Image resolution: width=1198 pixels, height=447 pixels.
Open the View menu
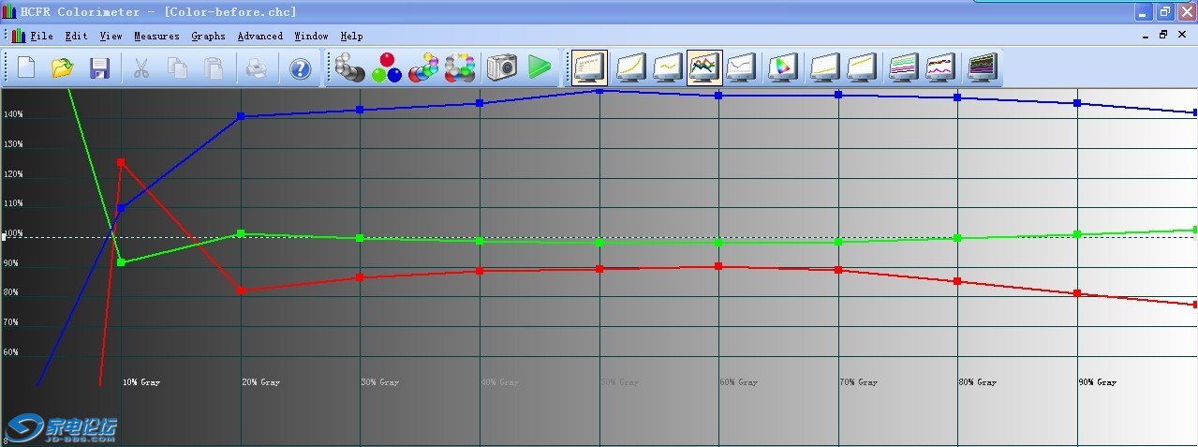[111, 36]
